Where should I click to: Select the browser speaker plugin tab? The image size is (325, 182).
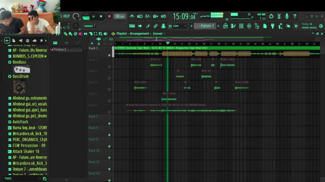21,40
